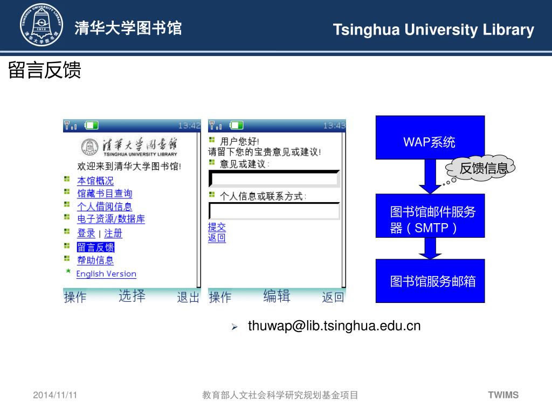Click the 返回 link under 提交
Screen dimensions: 552x414
pos(217,238)
